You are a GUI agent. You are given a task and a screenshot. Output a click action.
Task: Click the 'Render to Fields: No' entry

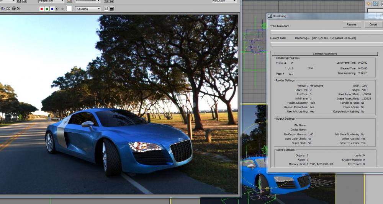tap(352, 103)
